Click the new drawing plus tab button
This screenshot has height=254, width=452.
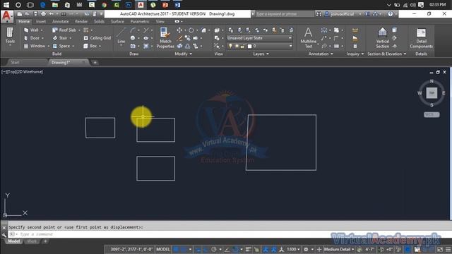click(x=95, y=63)
